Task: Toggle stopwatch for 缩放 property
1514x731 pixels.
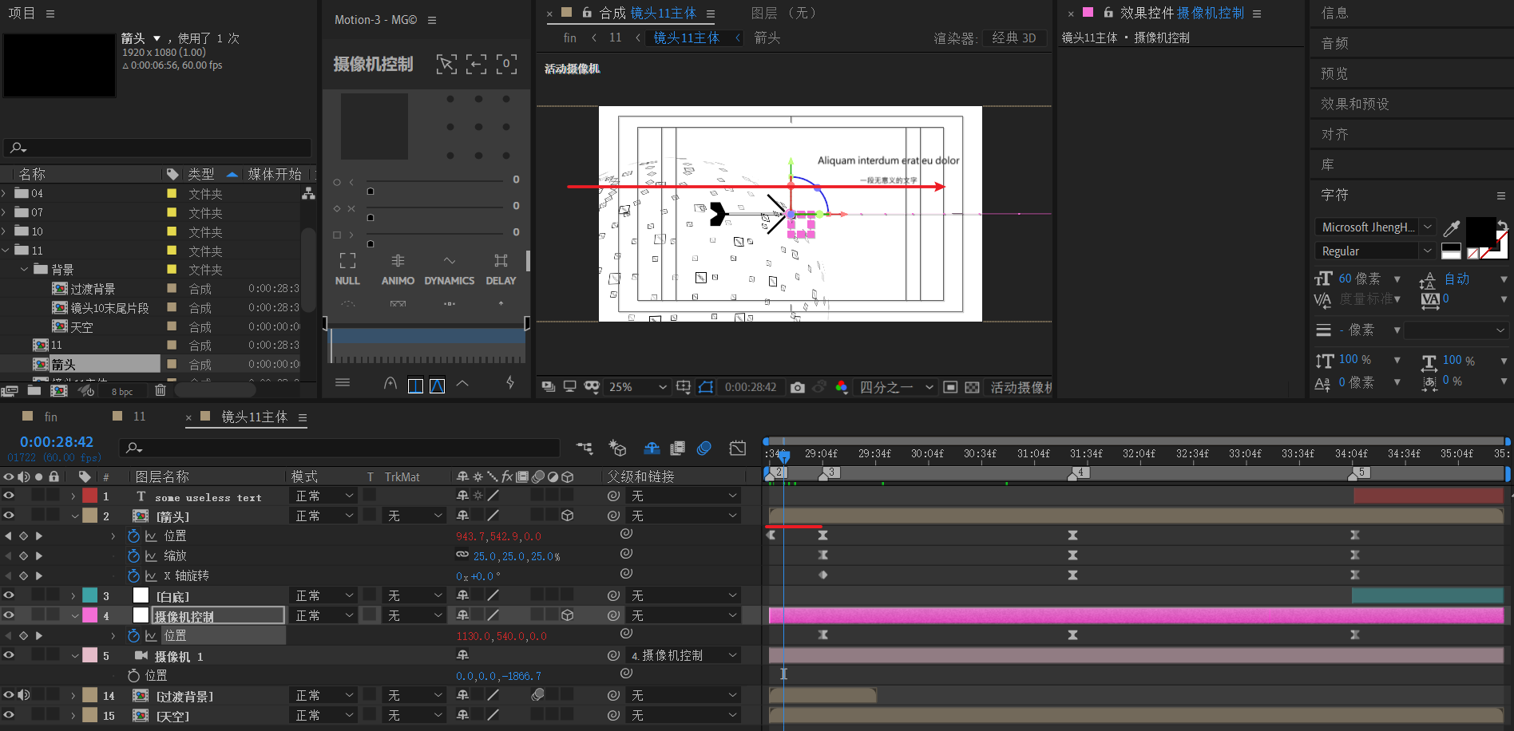Action: [x=133, y=556]
